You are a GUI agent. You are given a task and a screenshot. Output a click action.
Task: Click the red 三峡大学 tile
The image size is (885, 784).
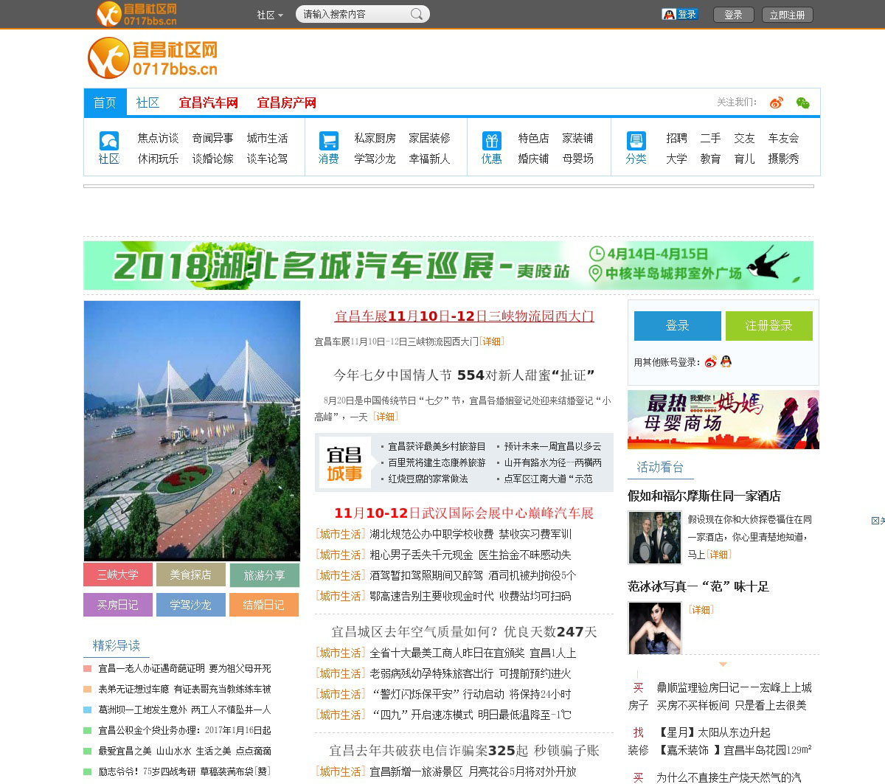(118, 575)
